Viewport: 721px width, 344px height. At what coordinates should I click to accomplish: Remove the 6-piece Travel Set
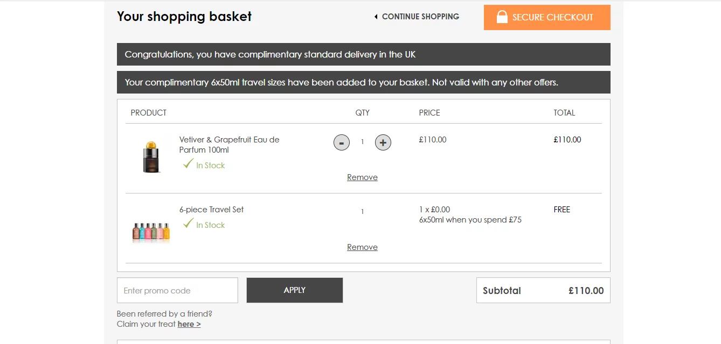(x=362, y=247)
